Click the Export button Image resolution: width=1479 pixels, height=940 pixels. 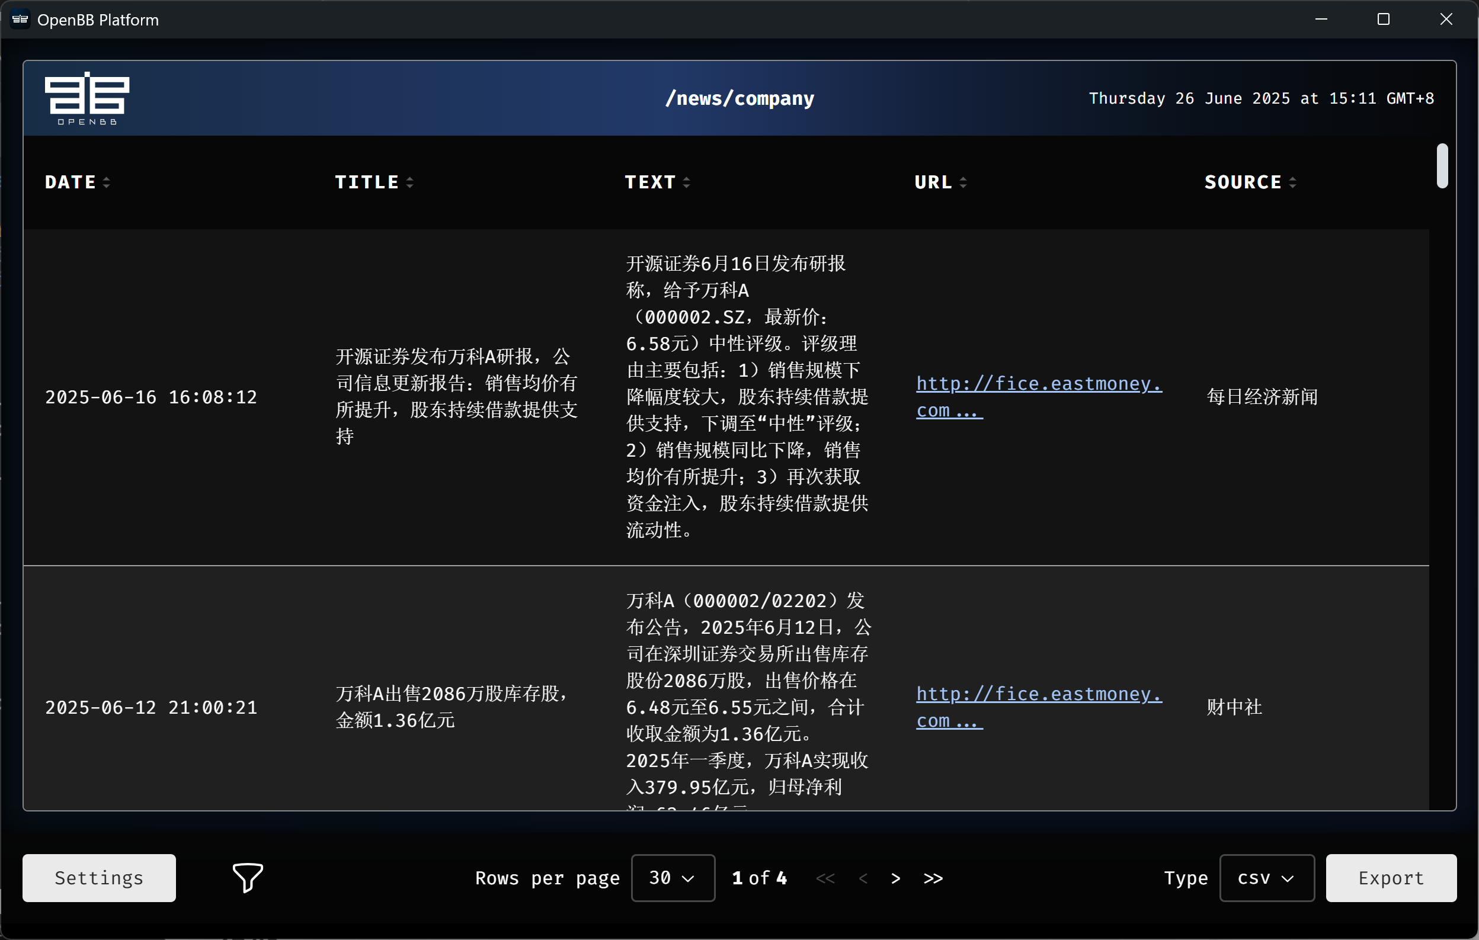[x=1391, y=877]
